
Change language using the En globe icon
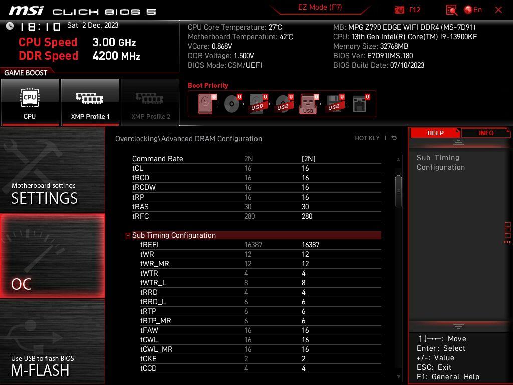(x=473, y=10)
